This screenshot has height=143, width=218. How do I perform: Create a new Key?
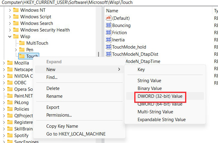165,70
